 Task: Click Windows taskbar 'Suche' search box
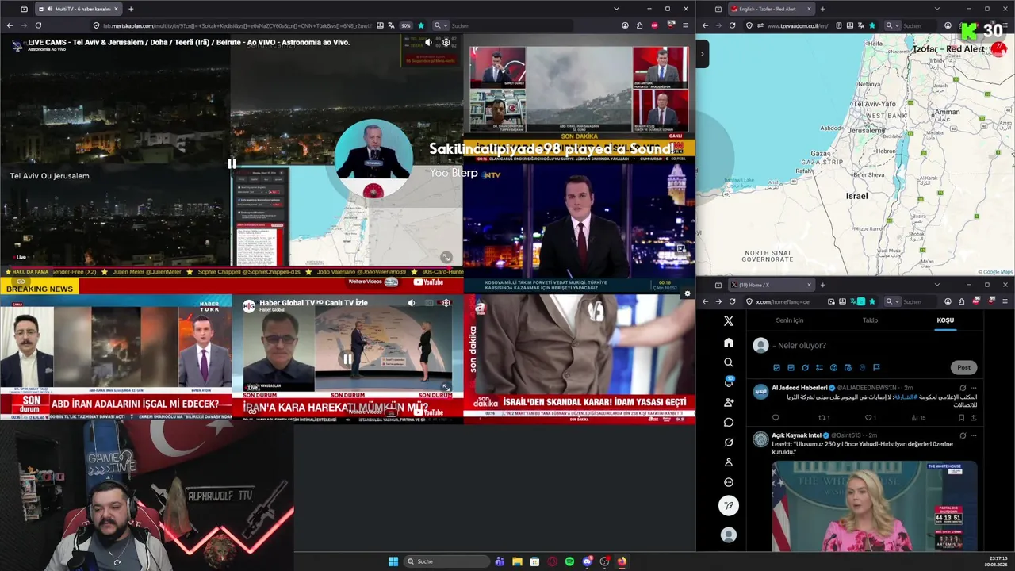click(x=446, y=561)
